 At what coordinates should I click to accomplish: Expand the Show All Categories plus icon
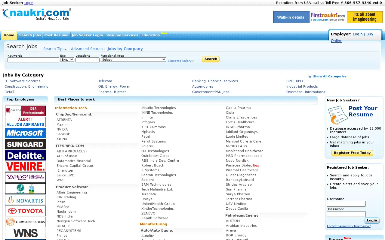tap(310, 76)
